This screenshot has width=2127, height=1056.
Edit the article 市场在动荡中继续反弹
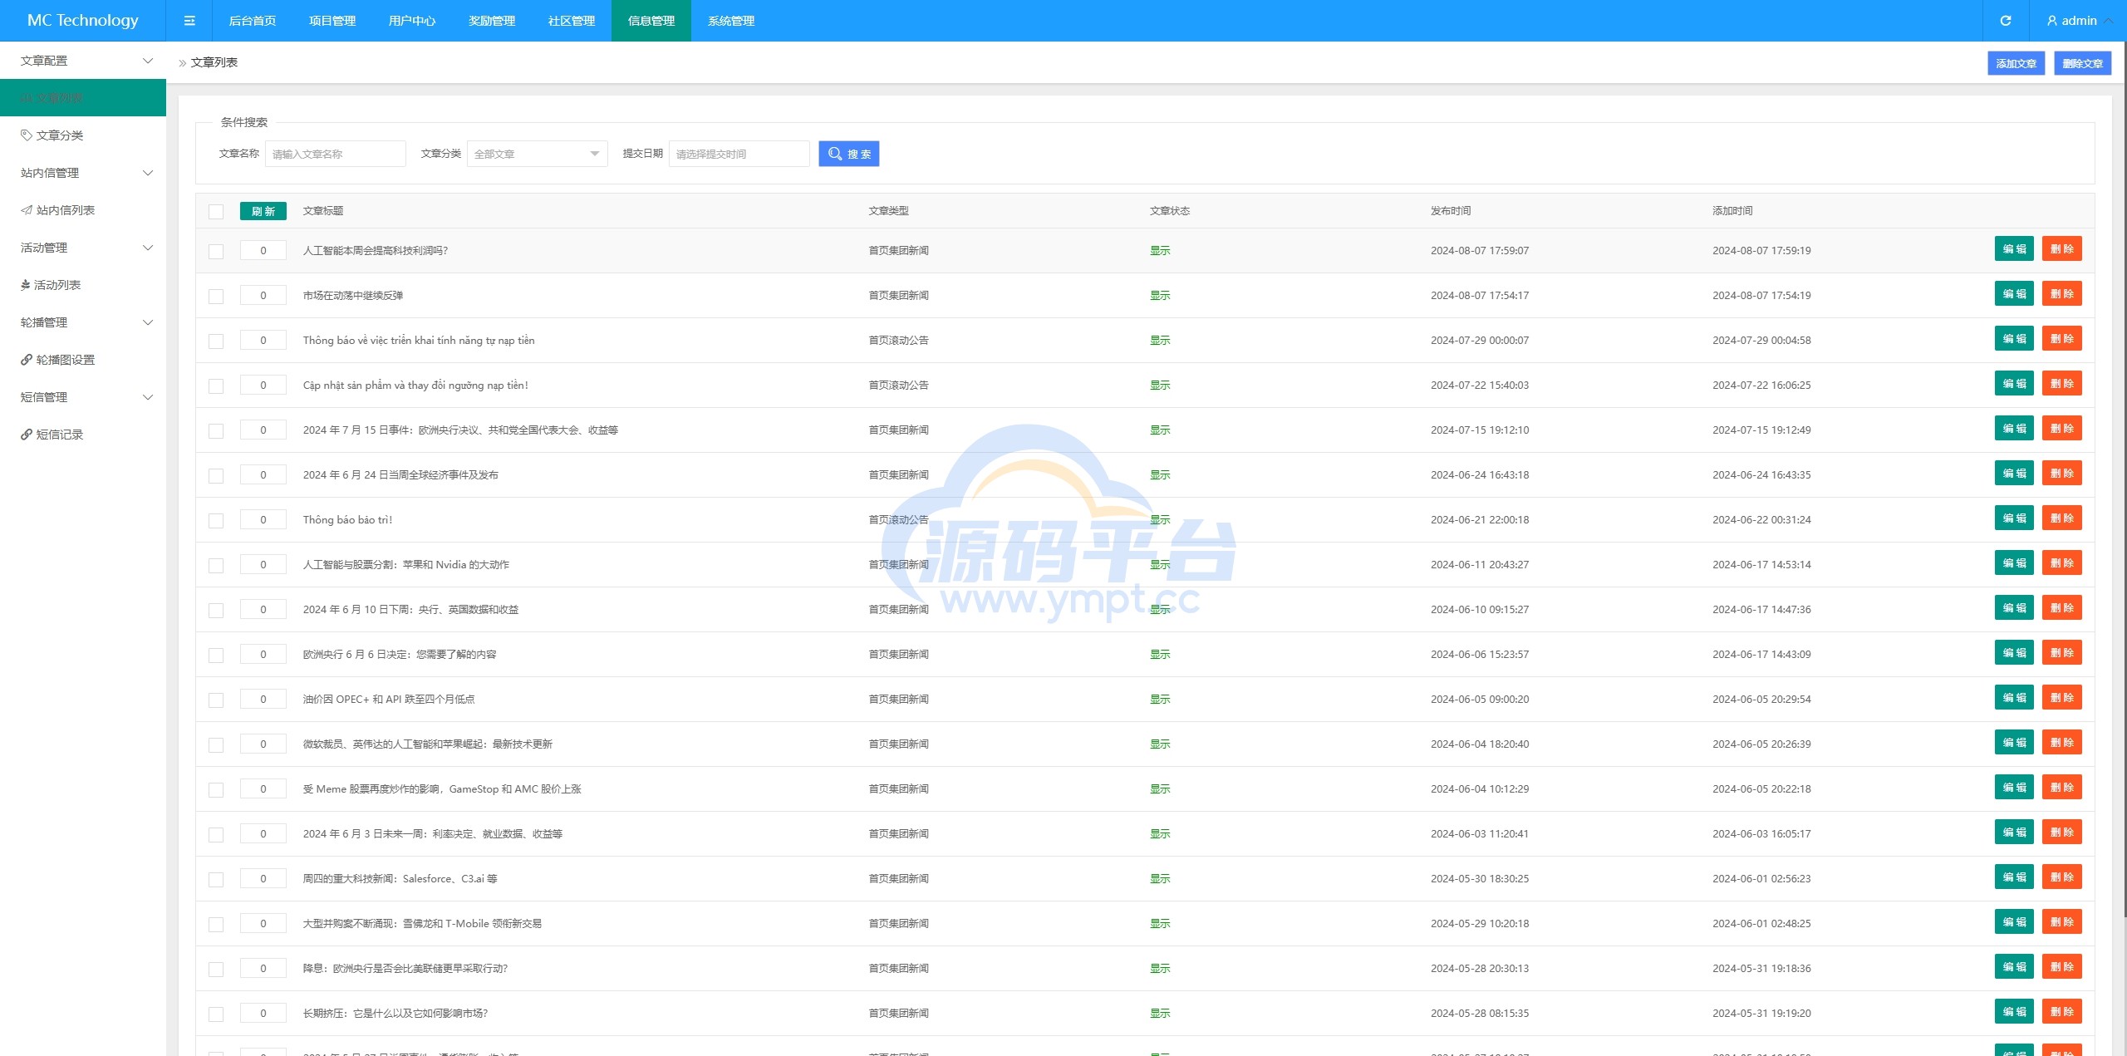[x=2014, y=293]
